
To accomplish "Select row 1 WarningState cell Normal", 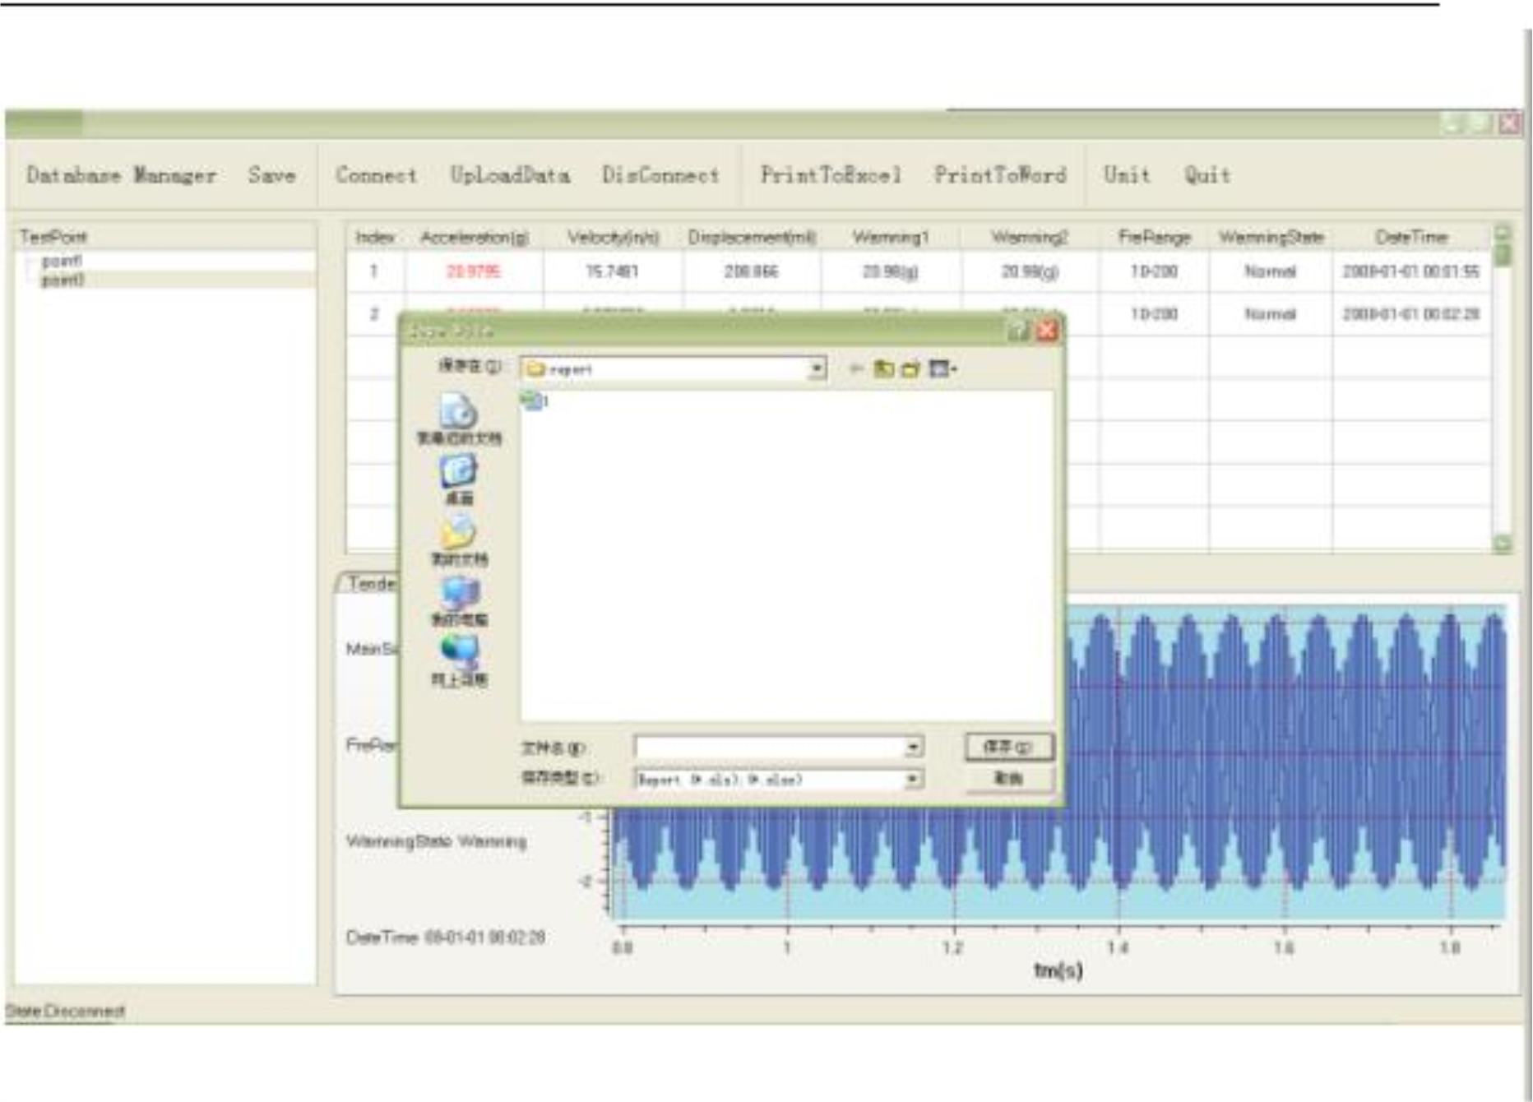I will (1271, 271).
